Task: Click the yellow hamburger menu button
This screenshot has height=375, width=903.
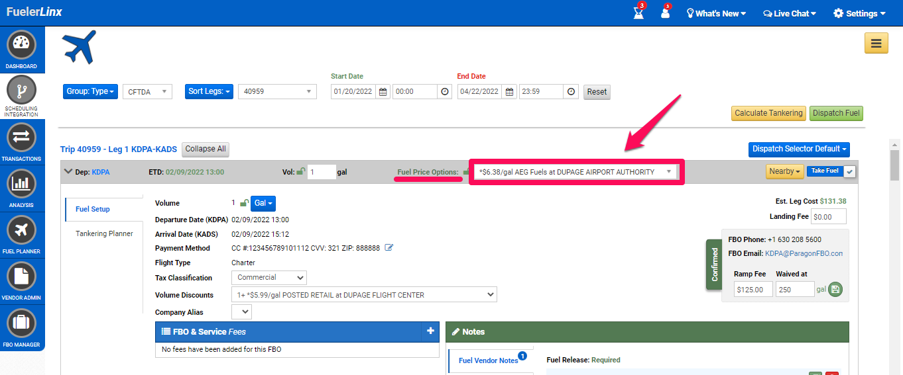Action: [x=876, y=44]
